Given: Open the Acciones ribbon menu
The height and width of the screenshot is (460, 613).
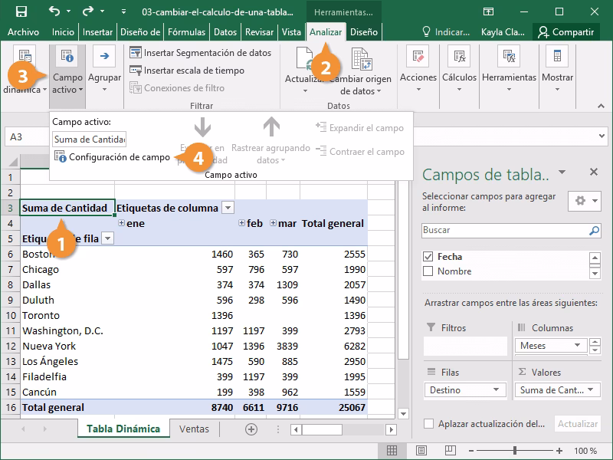Looking at the screenshot, I should tap(418, 69).
